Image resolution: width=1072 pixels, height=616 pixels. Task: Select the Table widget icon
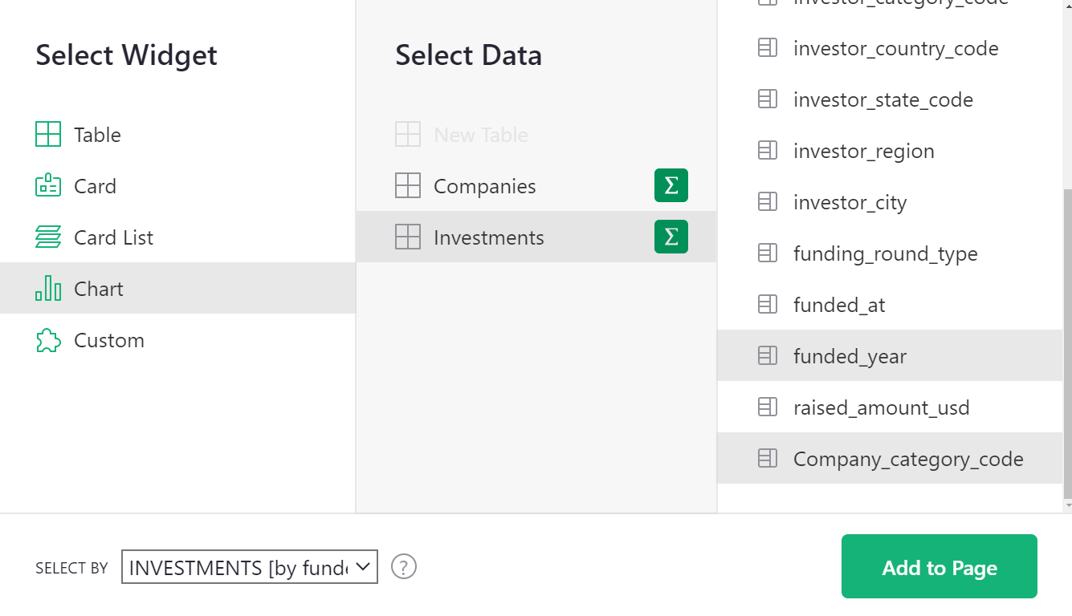pos(48,134)
